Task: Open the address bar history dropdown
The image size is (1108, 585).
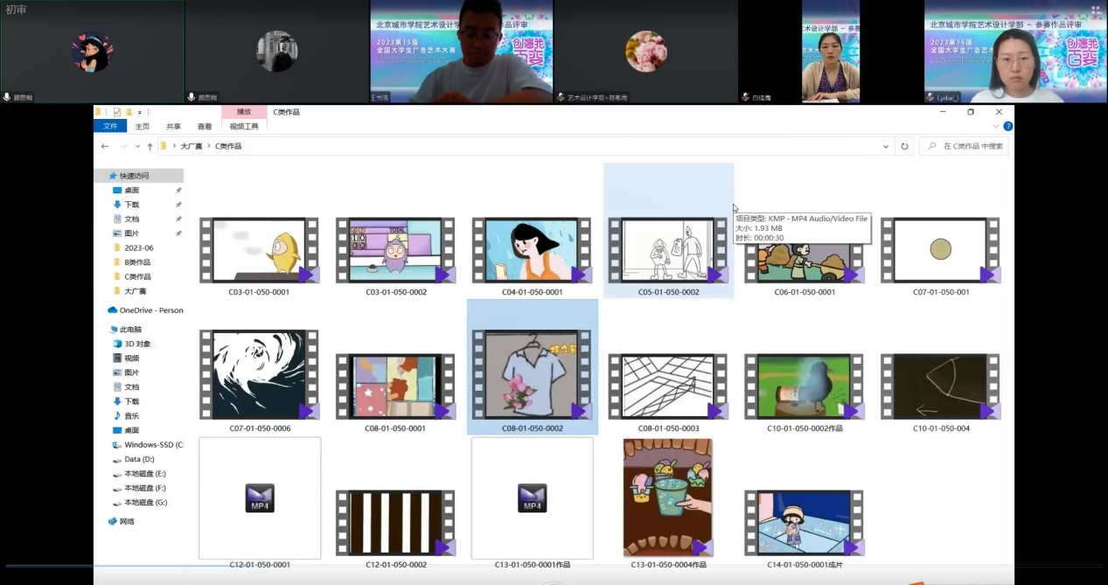Action: point(886,146)
